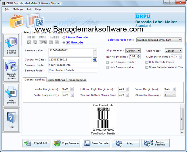The image size is (187, 152).
Task: Click preview scrollbar down arrow
Action: (x=182, y=133)
